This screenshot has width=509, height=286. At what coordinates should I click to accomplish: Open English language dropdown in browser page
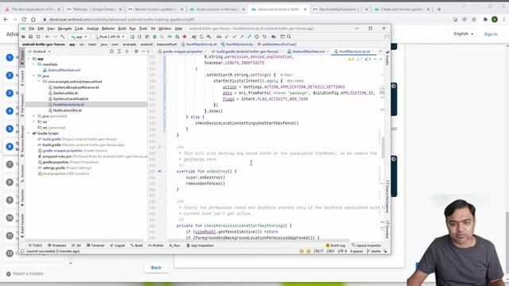[463, 33]
